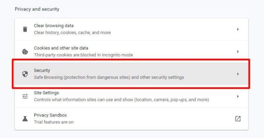This screenshot has width=264, height=138.
Task: Open Site Settings
Action: pos(131,96)
